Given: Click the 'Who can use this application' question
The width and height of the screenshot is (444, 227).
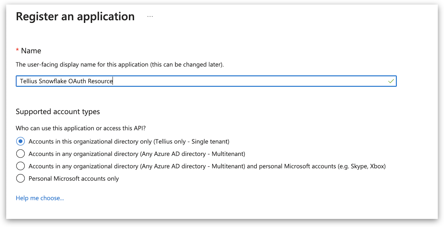Looking at the screenshot, I should tap(81, 128).
